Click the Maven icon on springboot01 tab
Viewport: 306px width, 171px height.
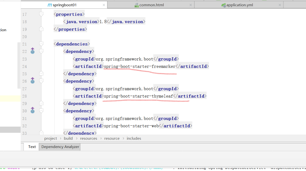[x=50, y=5]
